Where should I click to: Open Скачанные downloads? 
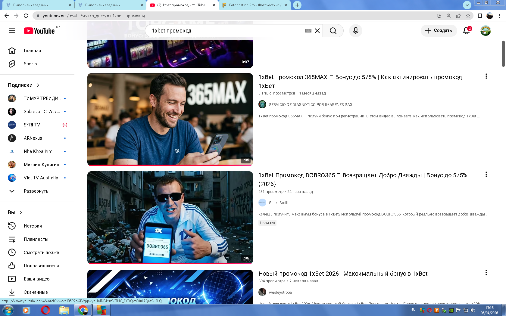click(x=37, y=292)
